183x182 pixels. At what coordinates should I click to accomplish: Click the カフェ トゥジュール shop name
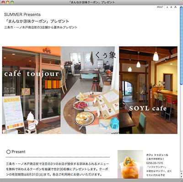click(157, 155)
